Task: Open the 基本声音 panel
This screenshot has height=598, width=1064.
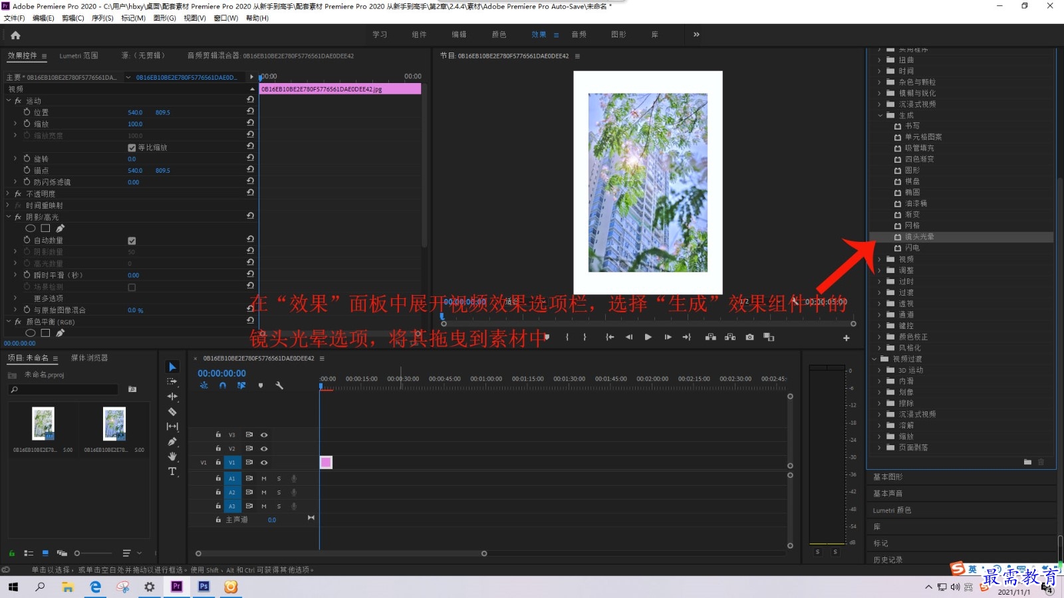Action: 888,494
